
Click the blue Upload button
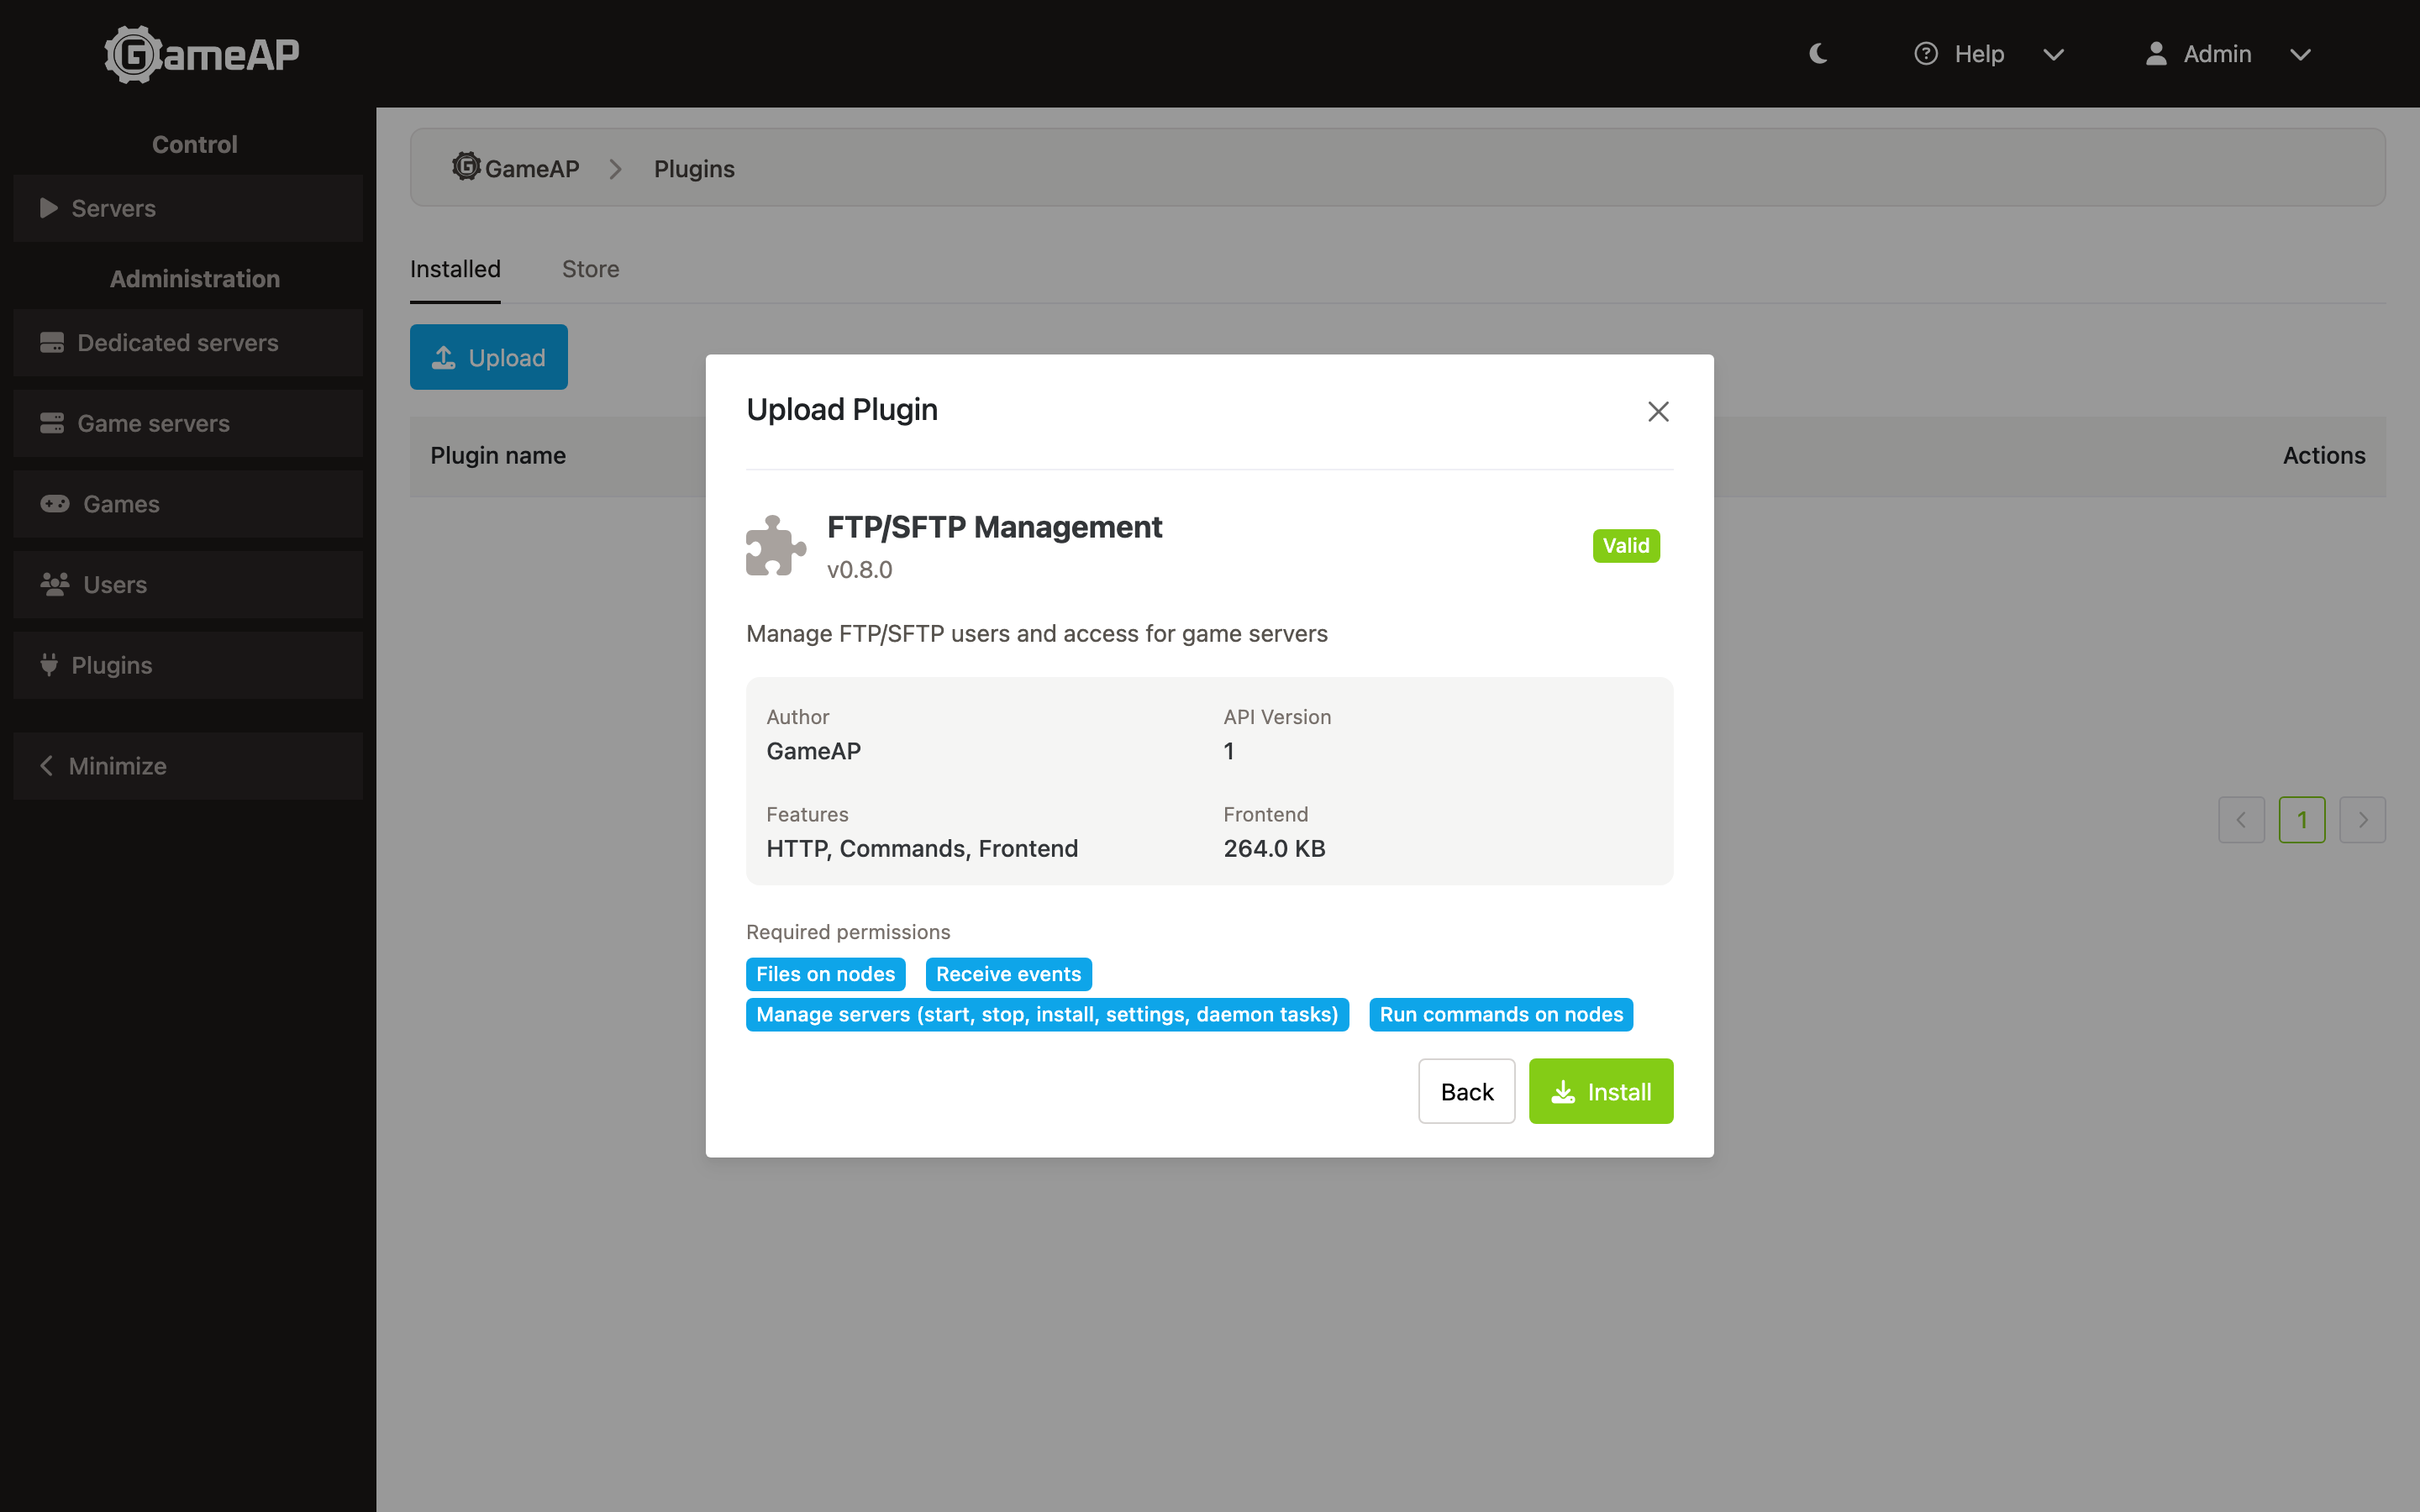tap(489, 357)
